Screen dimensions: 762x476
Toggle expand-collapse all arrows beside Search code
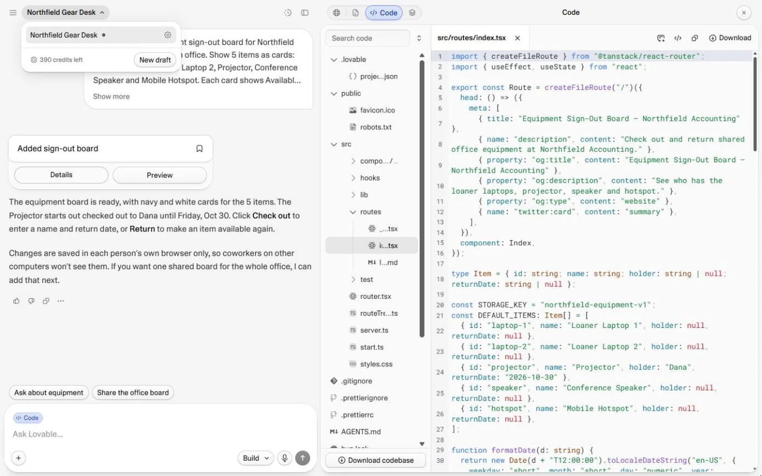coord(419,38)
